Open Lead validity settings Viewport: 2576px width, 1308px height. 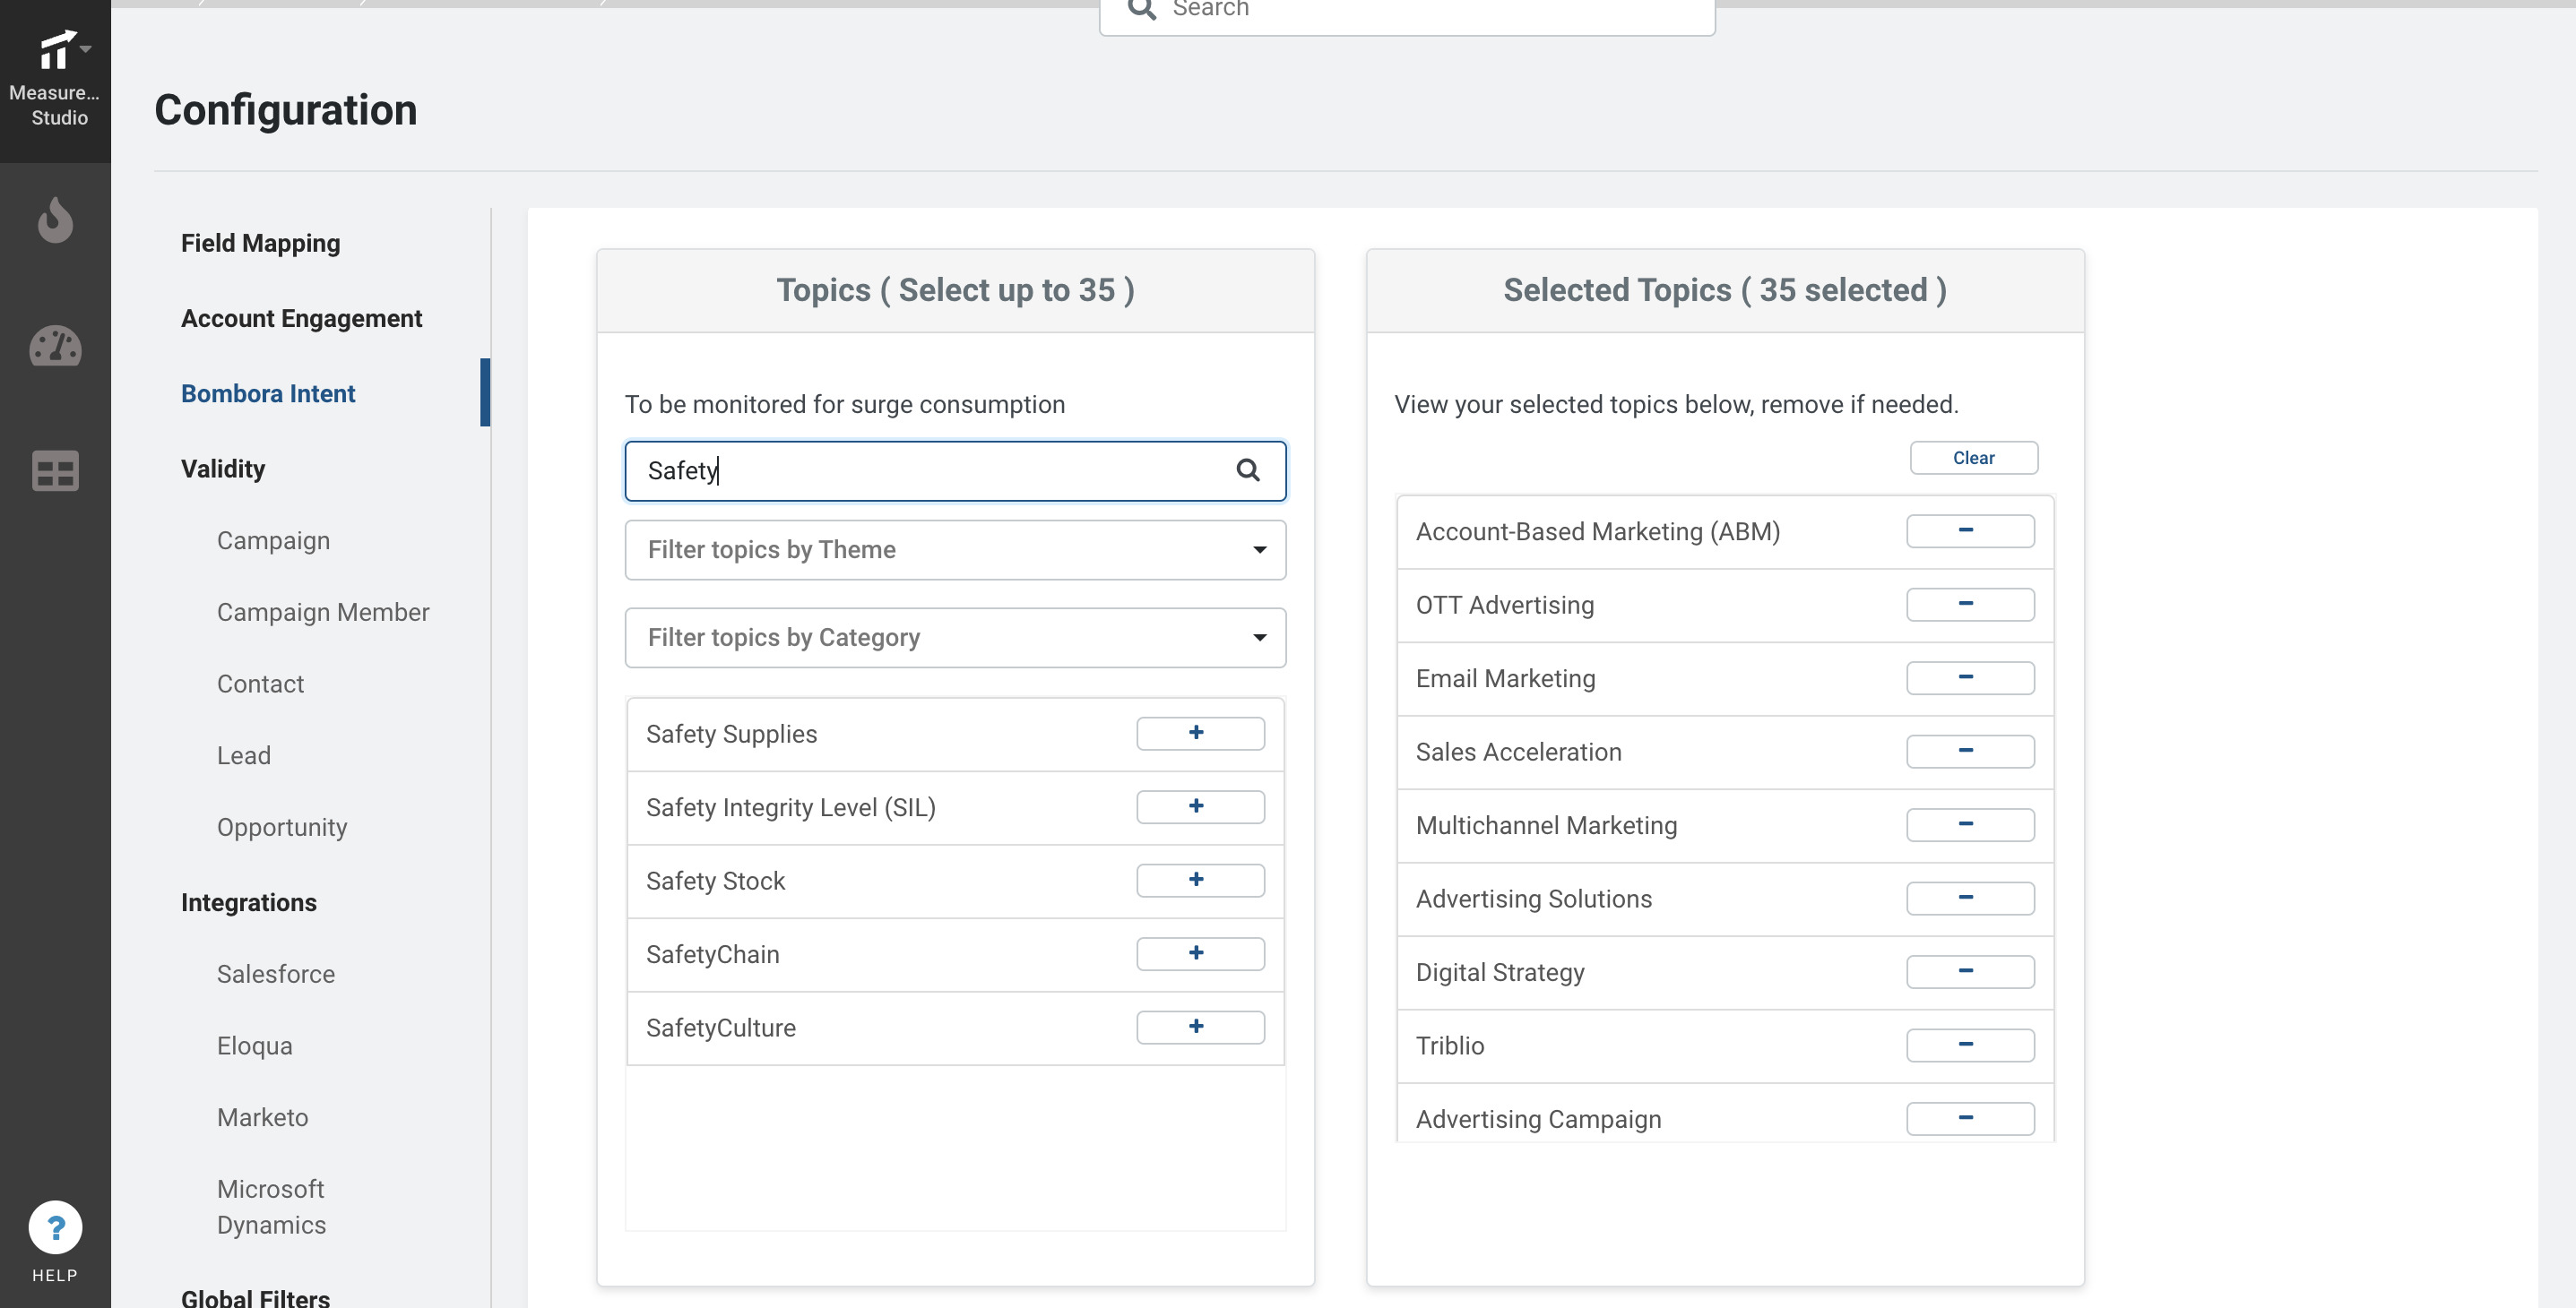pyautogui.click(x=244, y=754)
